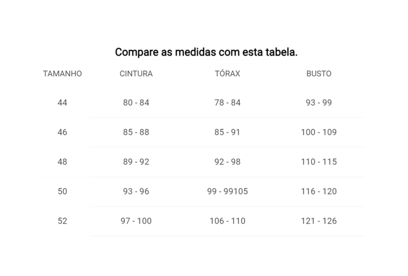Select size 48 row label
This screenshot has height=276, width=408.
(x=63, y=162)
